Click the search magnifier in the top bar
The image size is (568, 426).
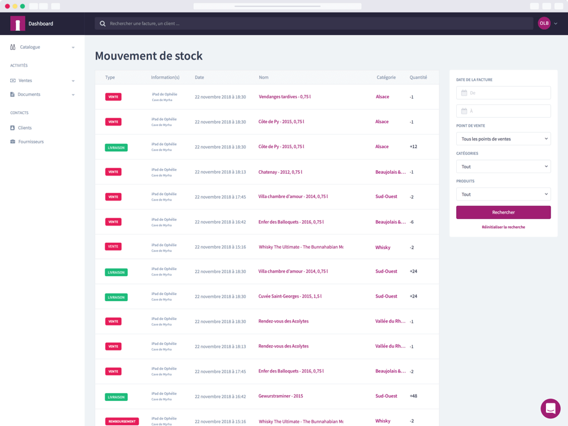[x=102, y=23]
